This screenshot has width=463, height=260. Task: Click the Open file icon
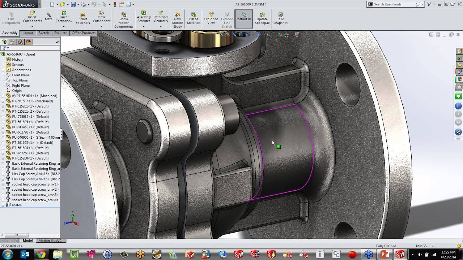click(x=63, y=4)
